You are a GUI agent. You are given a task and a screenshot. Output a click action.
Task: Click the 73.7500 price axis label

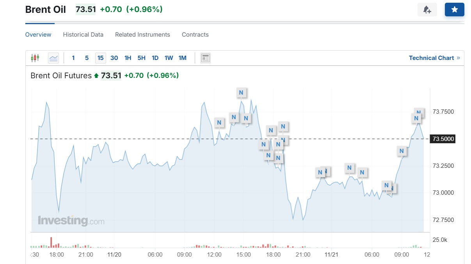[x=443, y=112]
